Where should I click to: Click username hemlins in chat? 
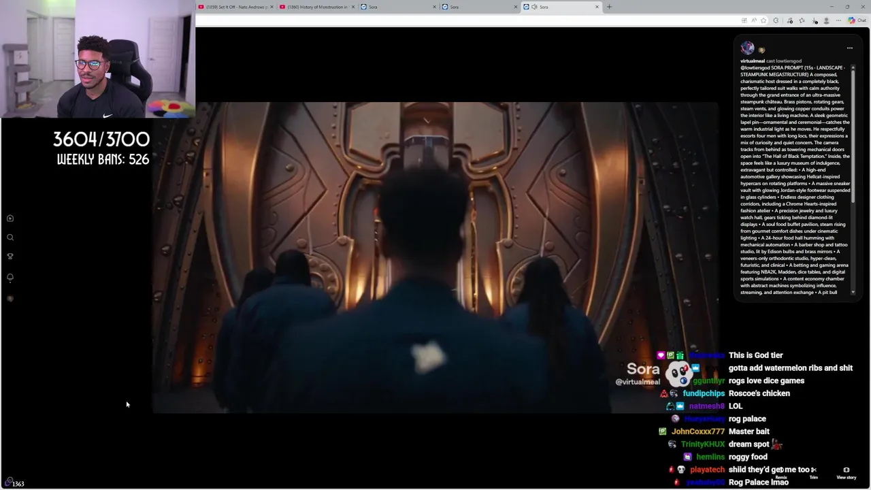(710, 457)
